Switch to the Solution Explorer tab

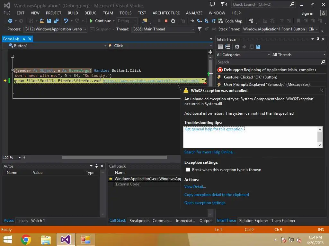click(x=253, y=220)
